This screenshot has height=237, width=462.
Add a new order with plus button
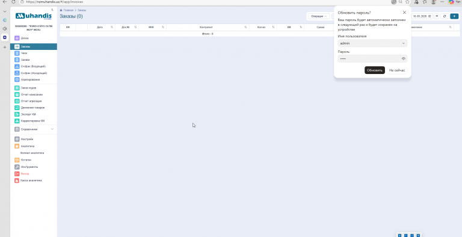(454, 16)
